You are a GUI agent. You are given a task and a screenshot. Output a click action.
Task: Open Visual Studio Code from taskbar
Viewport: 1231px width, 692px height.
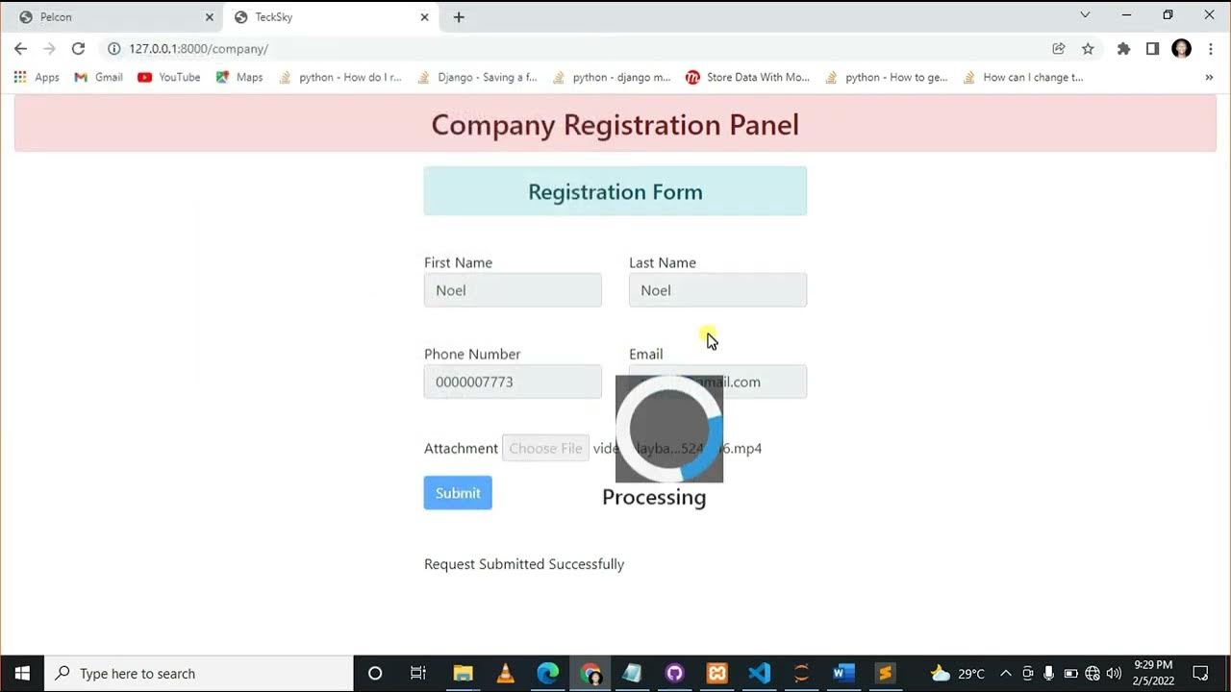(759, 673)
